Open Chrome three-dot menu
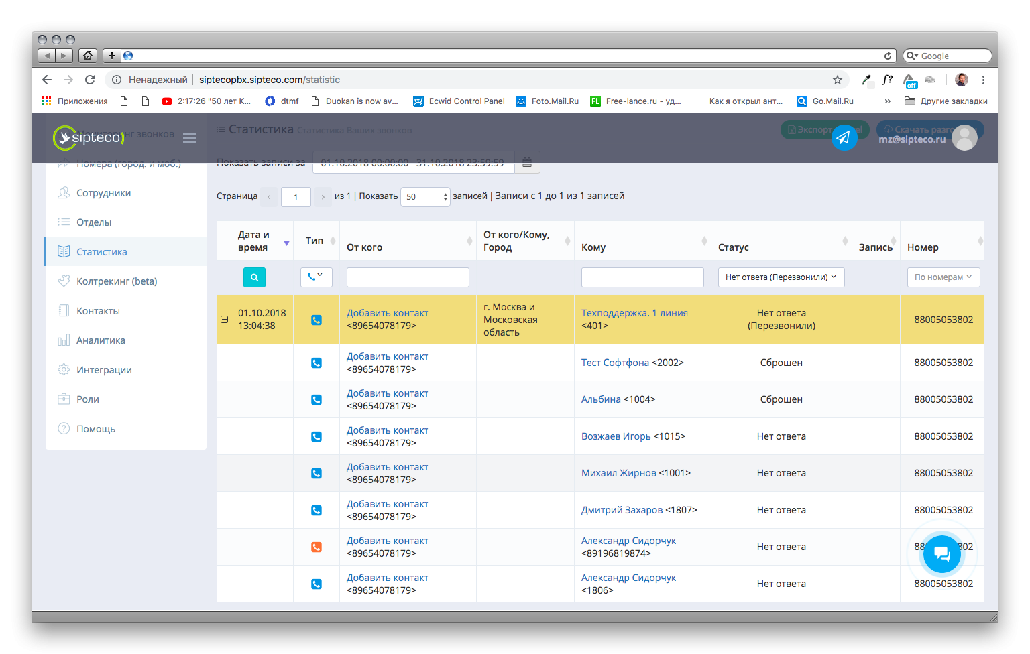 [x=983, y=80]
